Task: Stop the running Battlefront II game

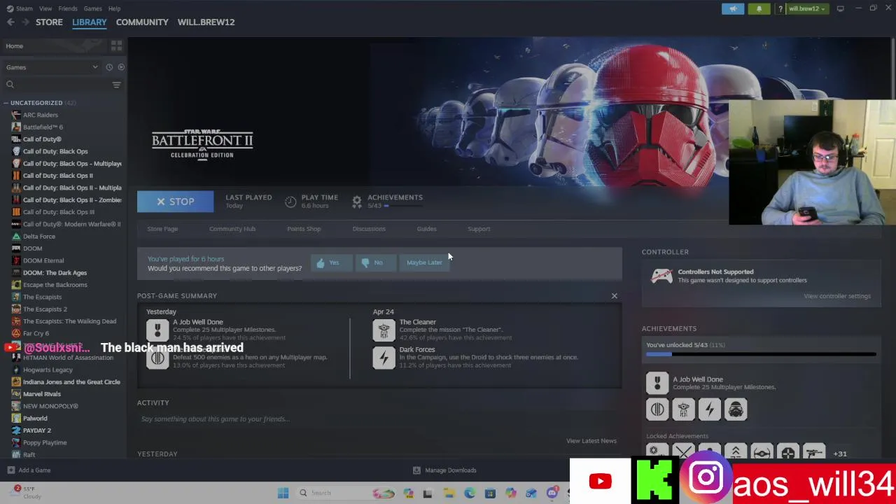Action: 175,202
